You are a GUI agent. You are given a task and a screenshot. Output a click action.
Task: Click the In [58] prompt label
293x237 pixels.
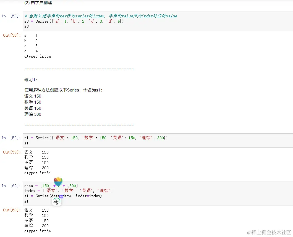click(11, 16)
